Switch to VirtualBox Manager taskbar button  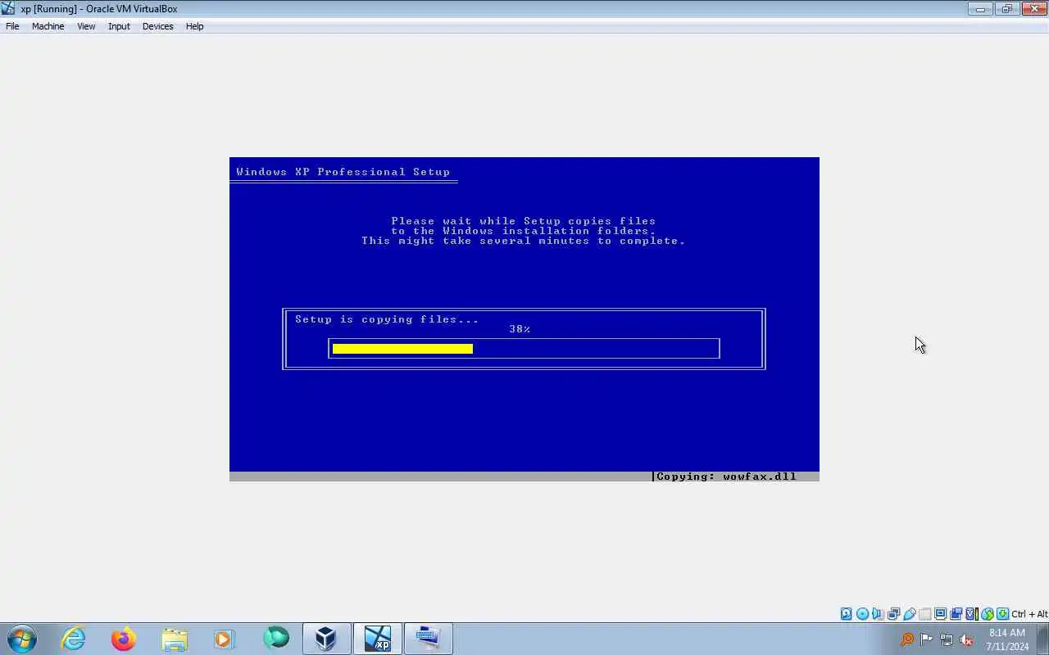(x=327, y=639)
